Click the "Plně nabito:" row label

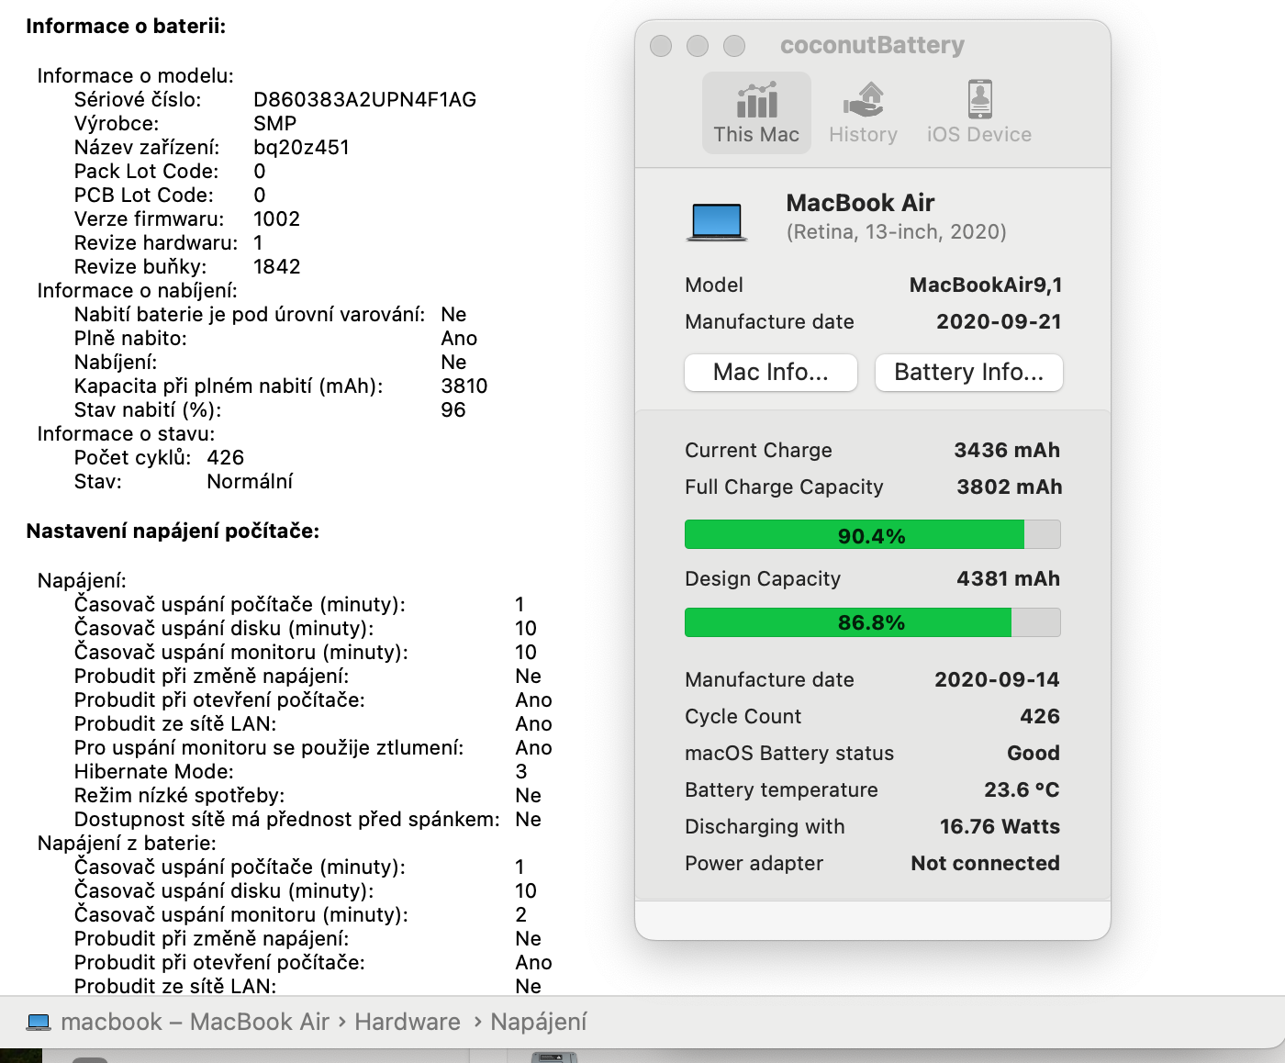tap(130, 339)
